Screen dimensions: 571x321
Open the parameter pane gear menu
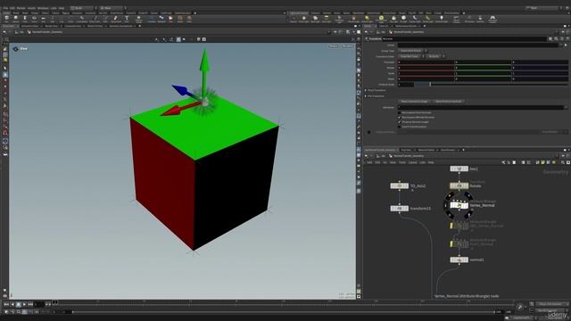[550, 38]
